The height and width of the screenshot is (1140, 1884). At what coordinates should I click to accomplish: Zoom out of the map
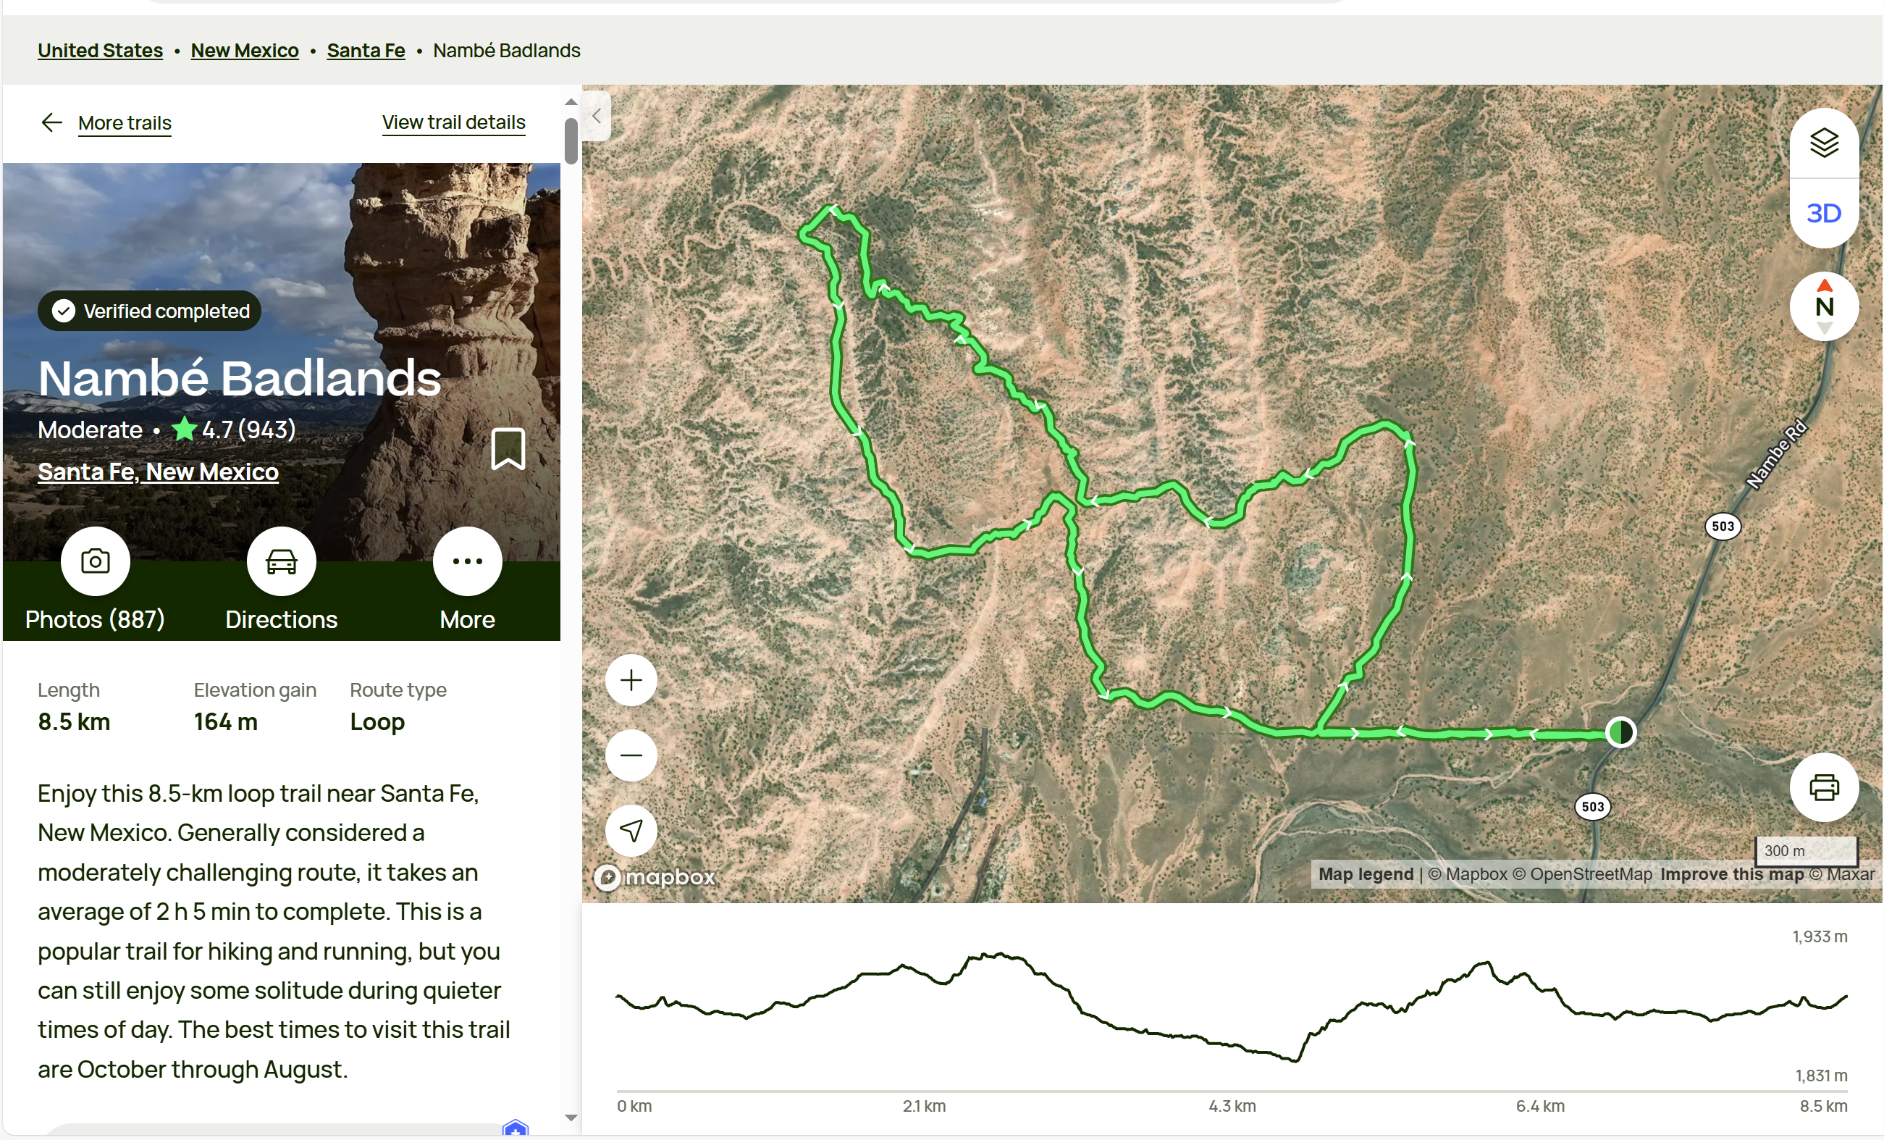coord(631,755)
